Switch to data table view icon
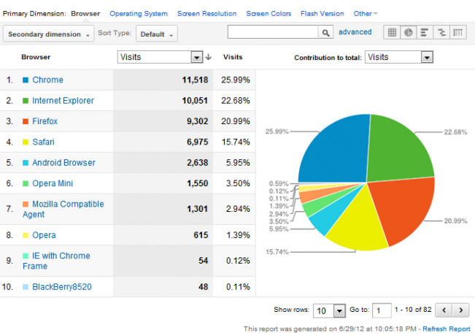The image size is (475, 336). pyautogui.click(x=392, y=32)
